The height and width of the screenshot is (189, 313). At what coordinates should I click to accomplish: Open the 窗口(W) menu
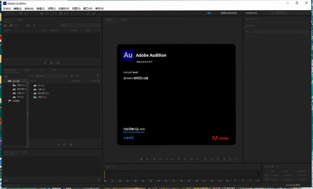[88, 9]
